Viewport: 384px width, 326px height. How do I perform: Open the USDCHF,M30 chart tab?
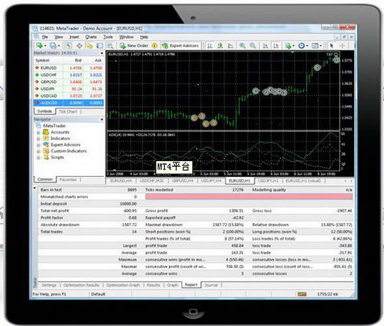coord(152,181)
